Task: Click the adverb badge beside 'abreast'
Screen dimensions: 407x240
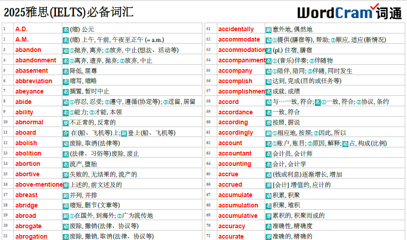Action: coord(65,195)
